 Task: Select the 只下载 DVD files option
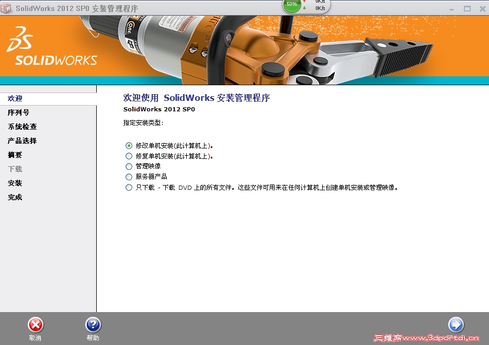[x=128, y=187]
